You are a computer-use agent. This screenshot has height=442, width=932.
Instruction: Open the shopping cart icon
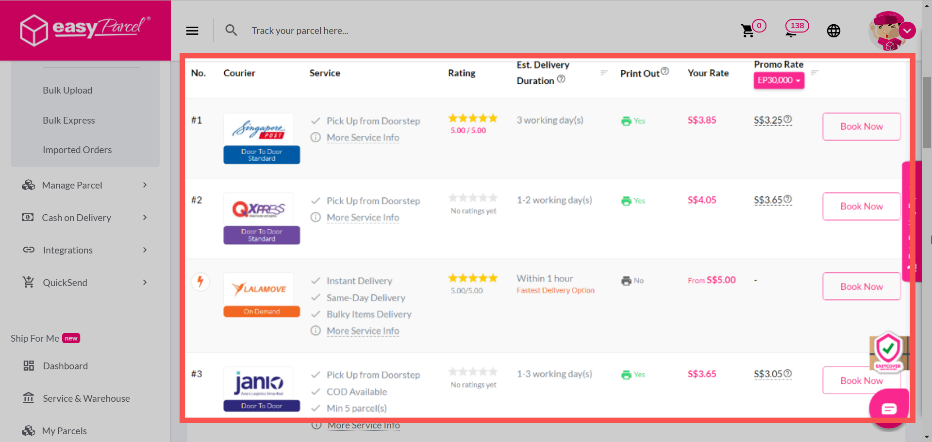(x=748, y=31)
